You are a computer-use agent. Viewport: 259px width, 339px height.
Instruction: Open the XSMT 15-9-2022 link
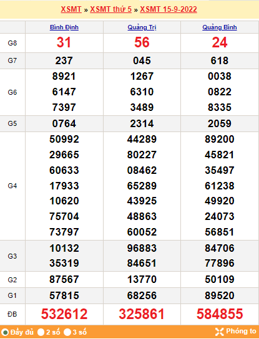pos(169,9)
